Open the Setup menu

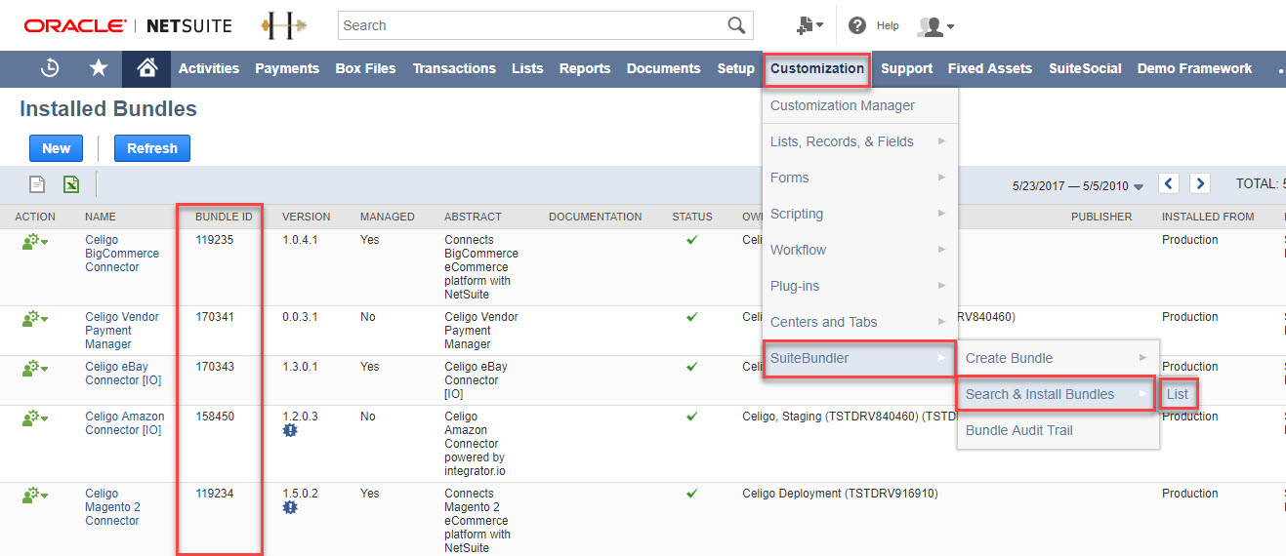point(736,68)
